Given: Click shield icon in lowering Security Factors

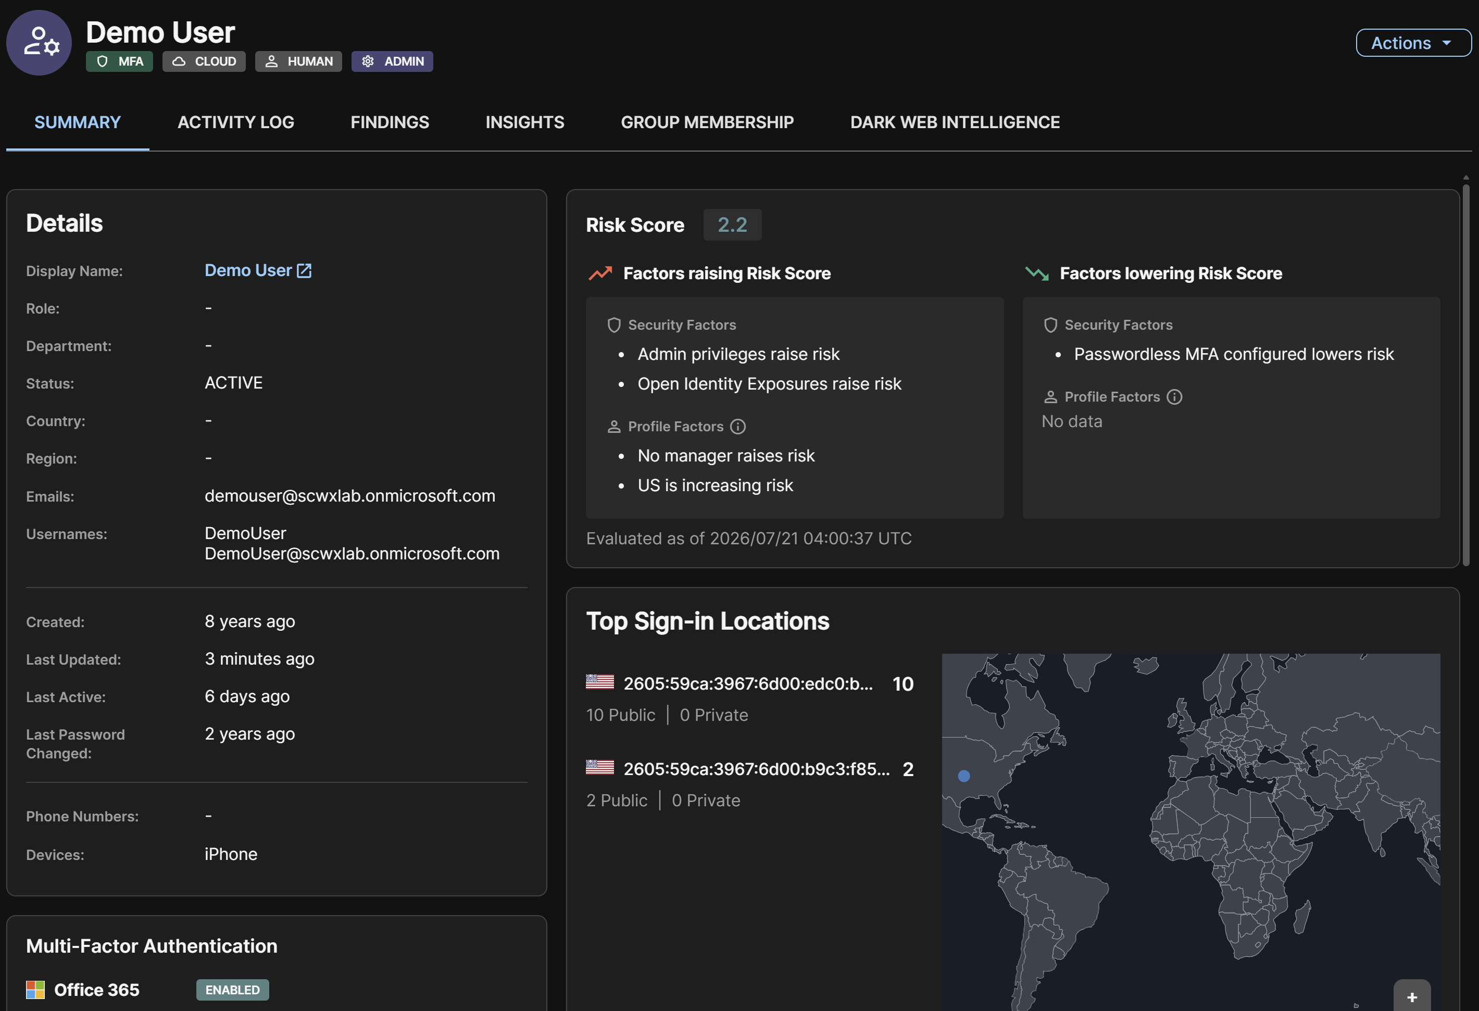Looking at the screenshot, I should pos(1050,326).
